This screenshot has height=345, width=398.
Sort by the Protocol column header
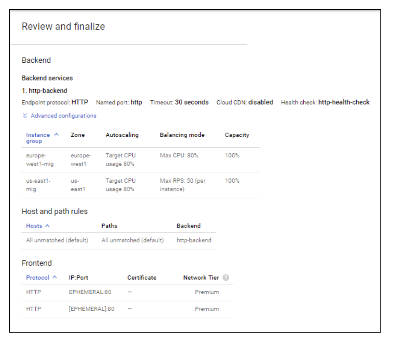click(38, 278)
